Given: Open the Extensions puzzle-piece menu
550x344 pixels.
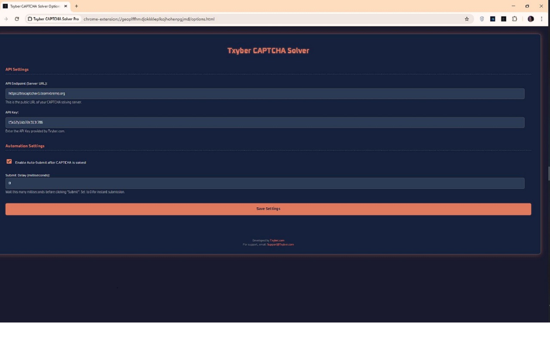Looking at the screenshot, I should coord(514,19).
